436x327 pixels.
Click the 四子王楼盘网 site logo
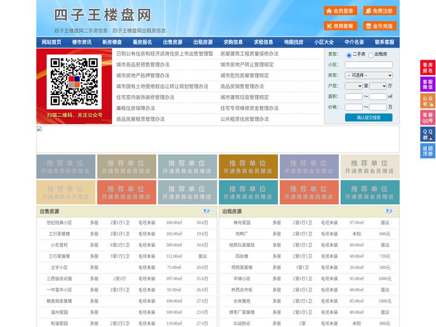click(x=102, y=15)
